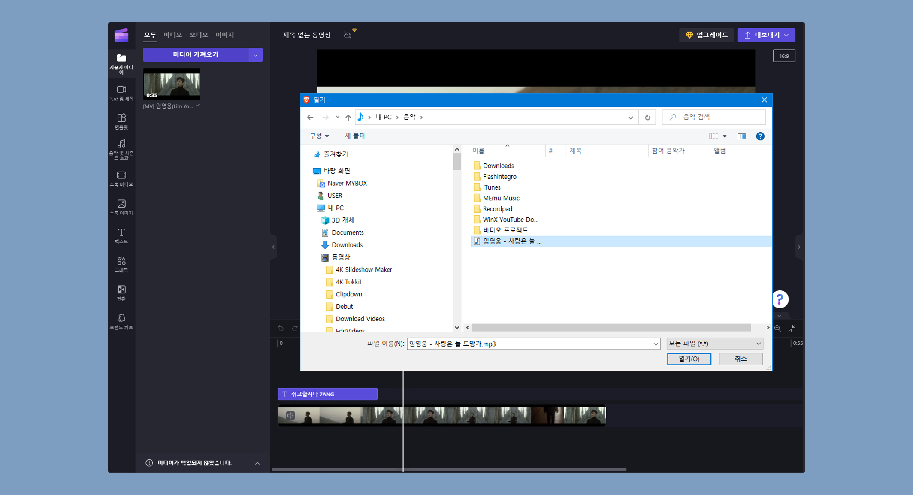Select the Text tool in the sidebar
The width and height of the screenshot is (913, 495).
[x=121, y=235]
